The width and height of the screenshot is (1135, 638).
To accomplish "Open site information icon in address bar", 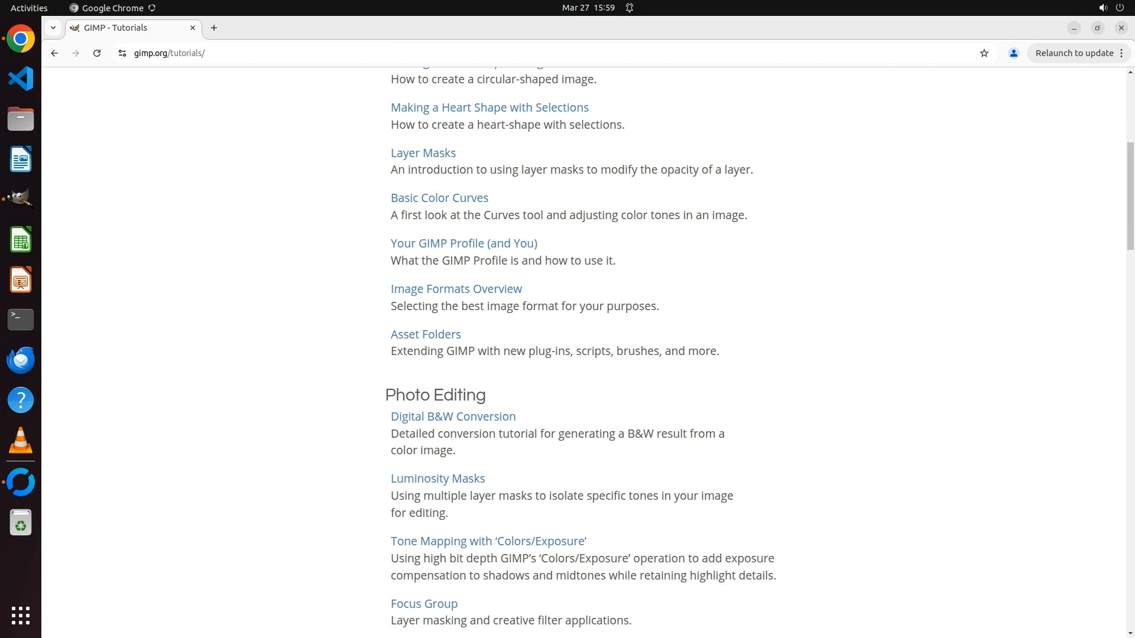I will pos(122,53).
